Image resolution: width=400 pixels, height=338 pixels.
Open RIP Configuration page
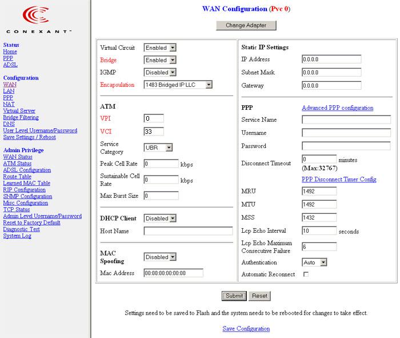point(24,190)
